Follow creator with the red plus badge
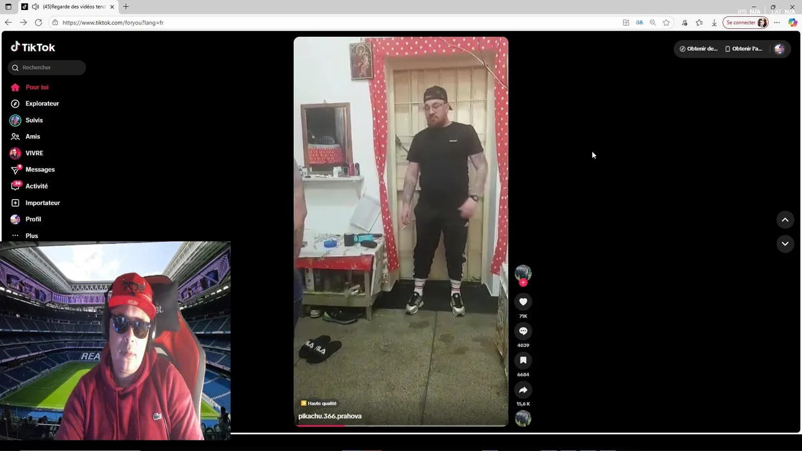The image size is (802, 451). coord(523,283)
